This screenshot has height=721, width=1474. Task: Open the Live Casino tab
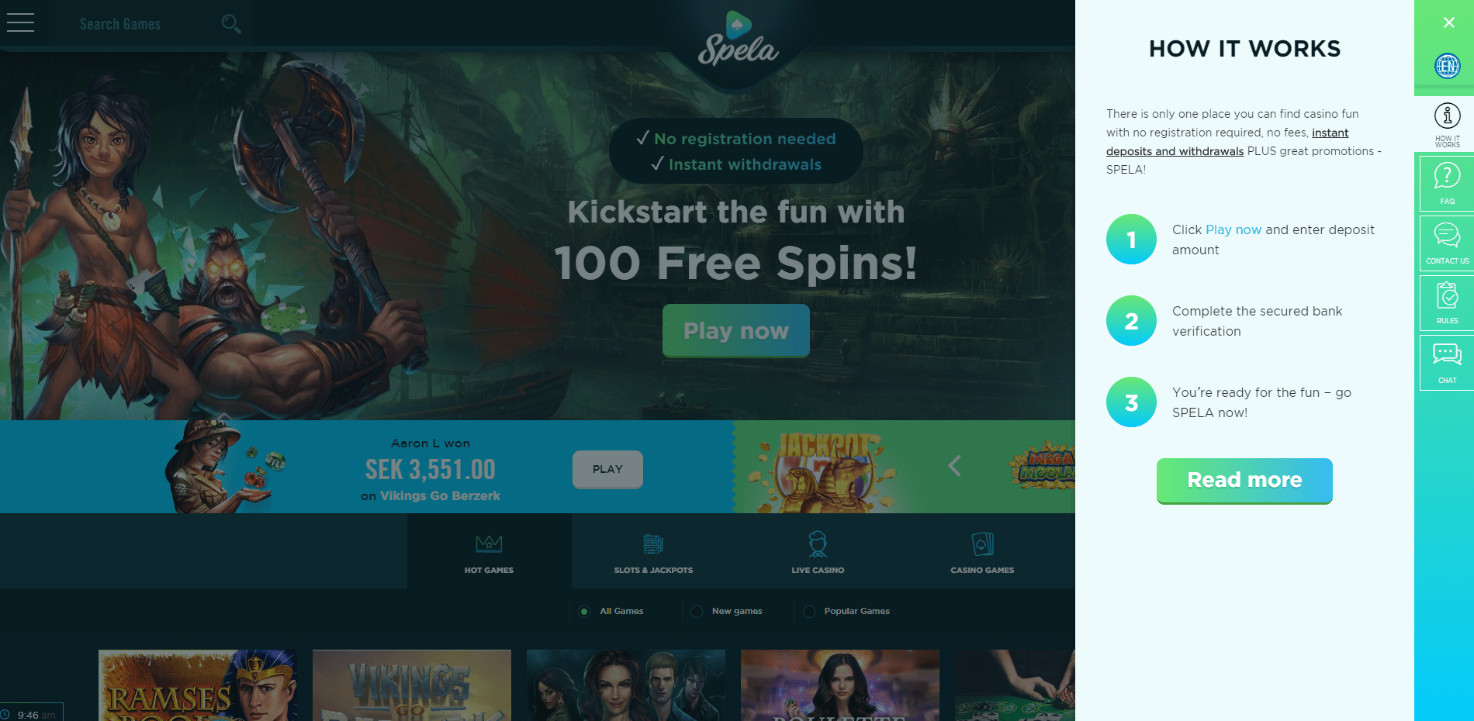pyautogui.click(x=818, y=552)
